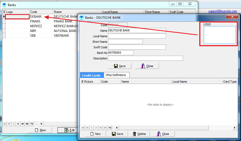Screen dimensions: 241x141
Task: Click next record arrow in Banks list navigator
Action: tap(18, 124)
